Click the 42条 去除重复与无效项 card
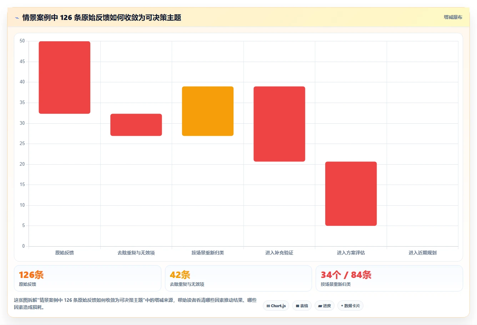Screen dimensions: 477x325 point(239,278)
